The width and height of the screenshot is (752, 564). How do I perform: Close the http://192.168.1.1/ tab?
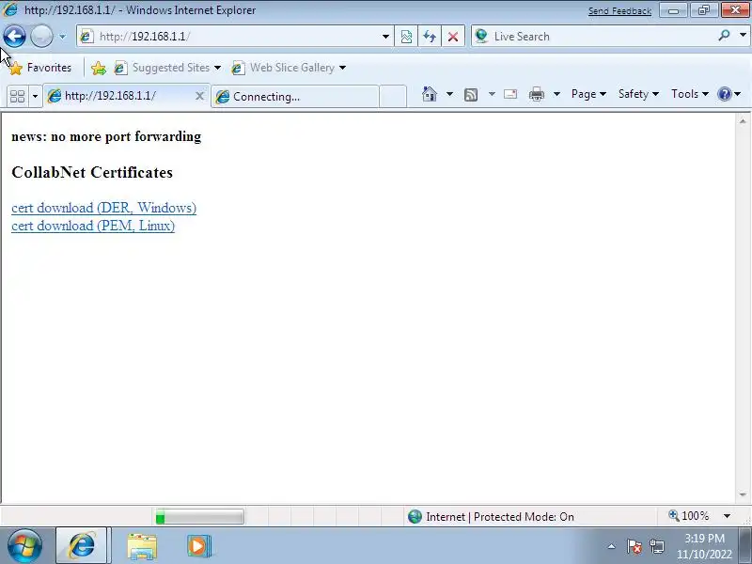[x=199, y=96]
